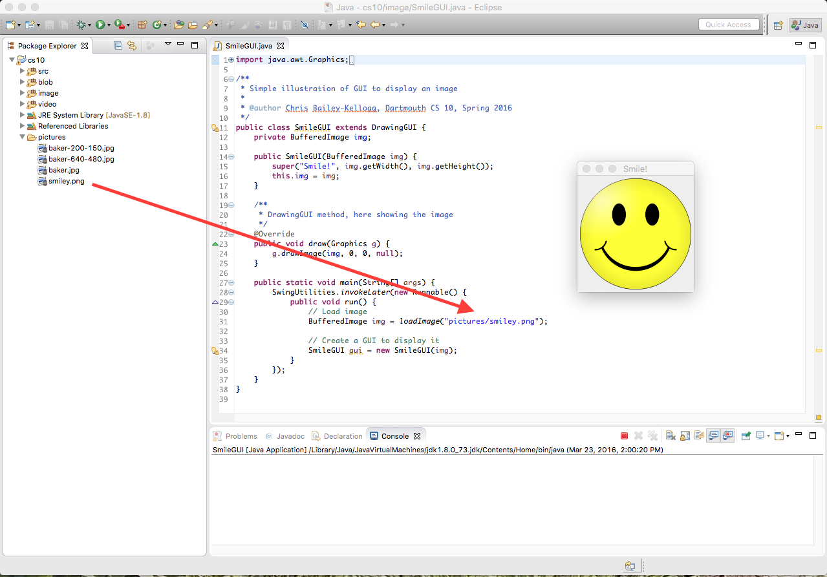The height and width of the screenshot is (577, 827).
Task: Toggle show console when standard output changes
Action: click(x=713, y=436)
